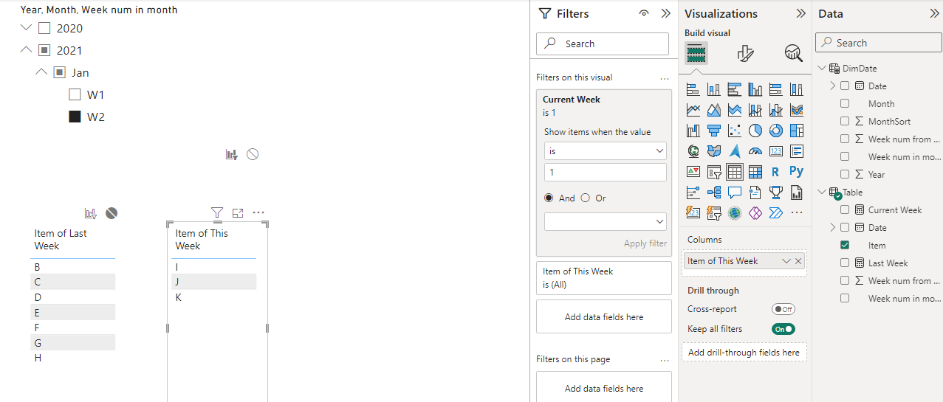Open Item of This Week column dropdown arrow
The width and height of the screenshot is (943, 402).
tap(786, 261)
